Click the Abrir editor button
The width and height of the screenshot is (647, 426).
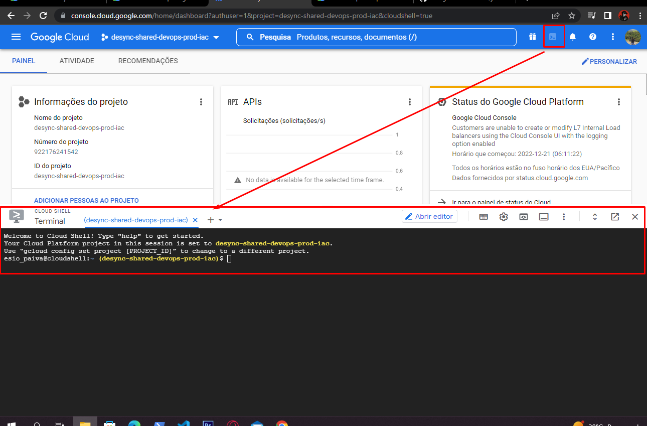[429, 216]
